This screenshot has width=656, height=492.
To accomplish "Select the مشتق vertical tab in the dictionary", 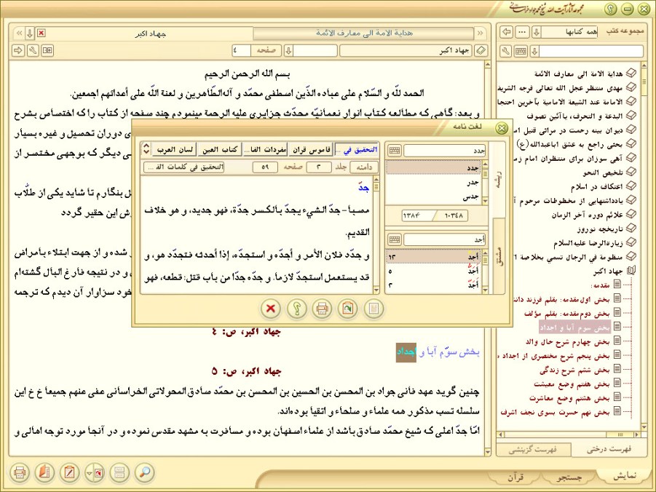I will 499,258.
